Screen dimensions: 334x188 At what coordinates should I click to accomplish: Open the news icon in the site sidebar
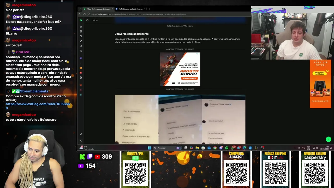[x=81, y=31]
